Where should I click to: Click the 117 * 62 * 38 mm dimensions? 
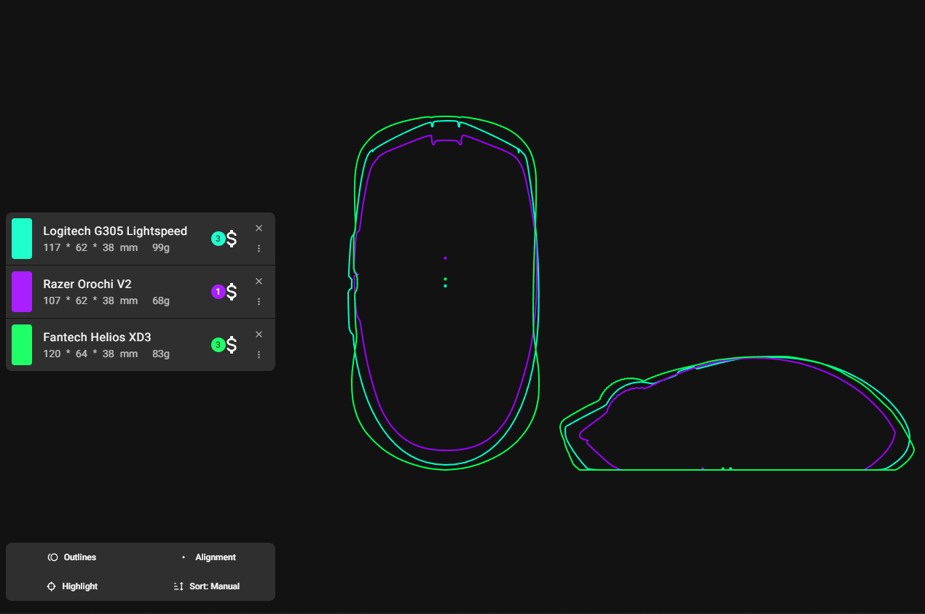pyautogui.click(x=90, y=248)
